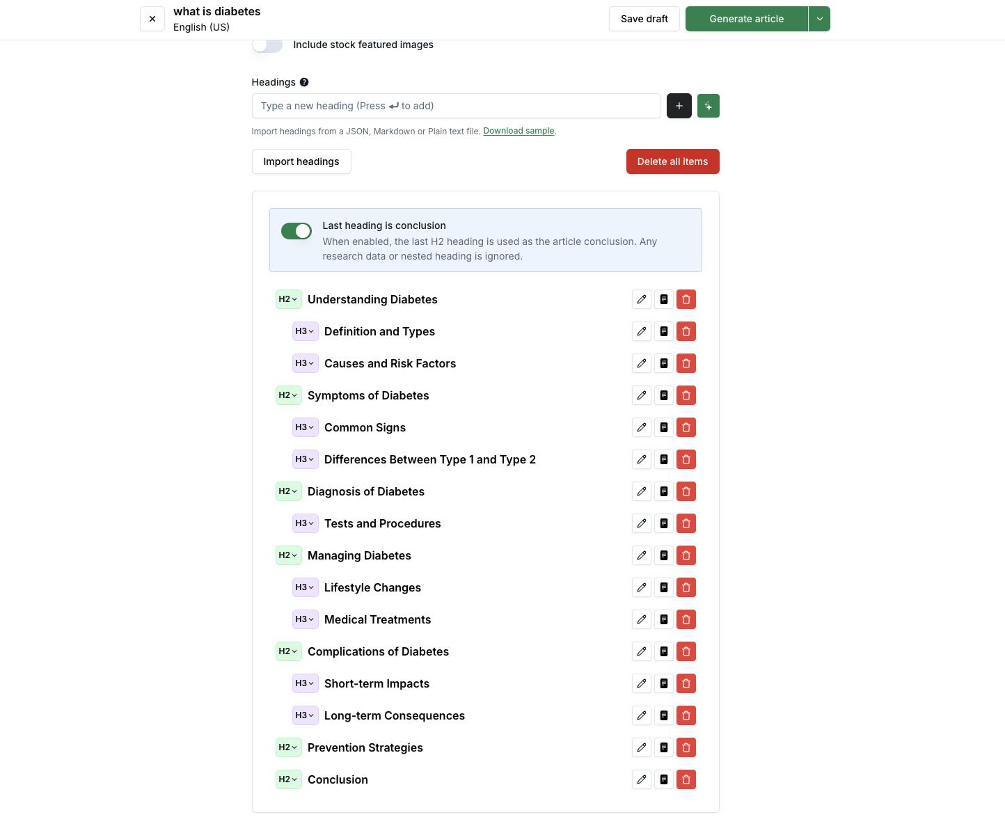This screenshot has width=1005, height=833.
Task: Open H2 level dropdown for Diagnosis of Diabetes
Action: 288,491
